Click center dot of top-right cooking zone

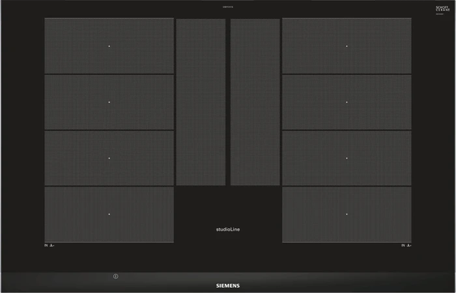coord(347,46)
